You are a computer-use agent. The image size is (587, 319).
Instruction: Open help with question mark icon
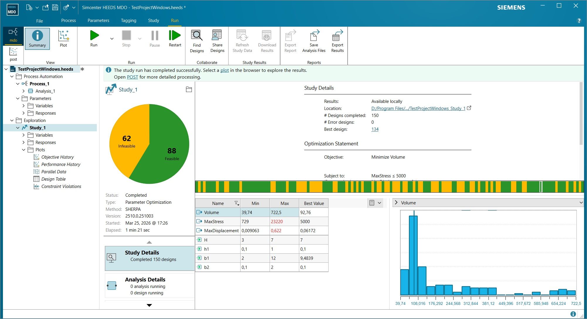[579, 21]
